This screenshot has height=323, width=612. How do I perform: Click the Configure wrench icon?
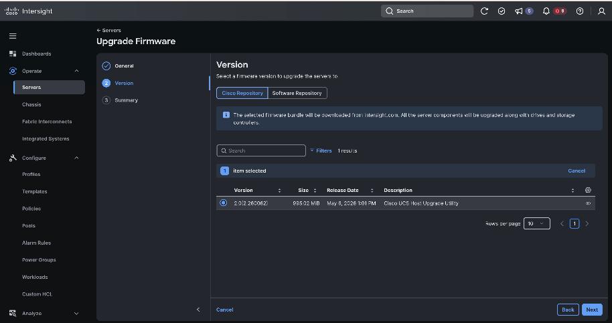[x=13, y=158]
